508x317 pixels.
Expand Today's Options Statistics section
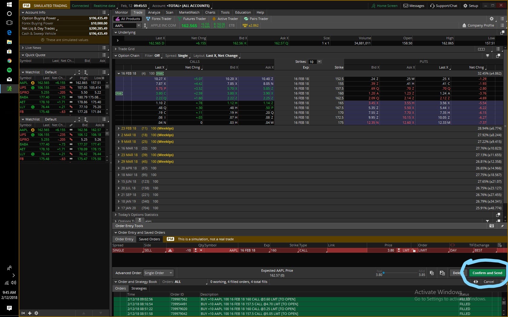tap(116, 215)
